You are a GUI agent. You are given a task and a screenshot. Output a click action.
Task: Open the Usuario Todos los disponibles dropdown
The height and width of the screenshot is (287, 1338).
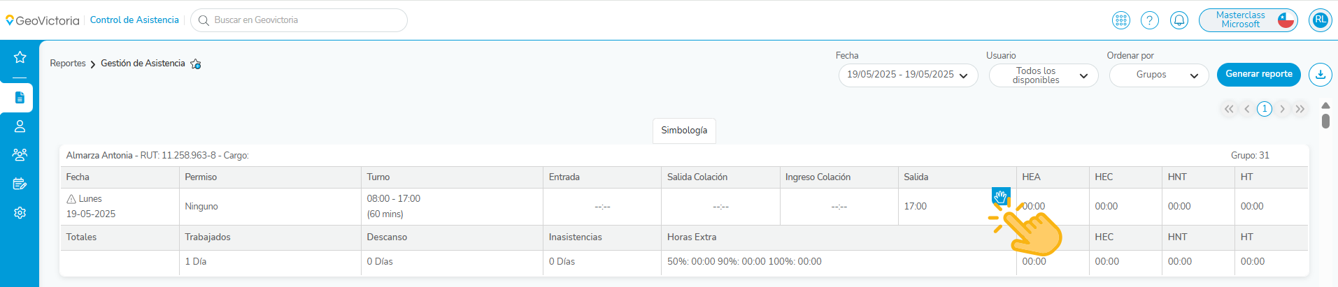tap(1044, 75)
